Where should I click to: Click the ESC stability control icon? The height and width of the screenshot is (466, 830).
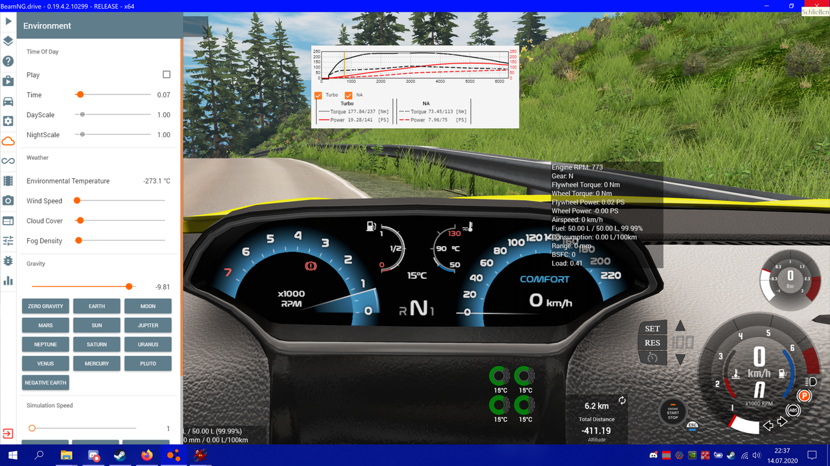click(693, 425)
